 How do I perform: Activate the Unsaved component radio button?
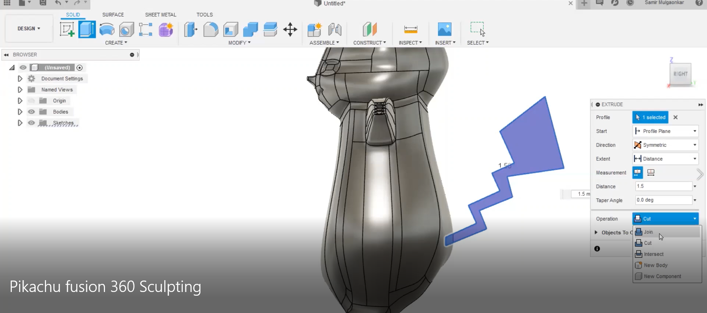point(80,67)
